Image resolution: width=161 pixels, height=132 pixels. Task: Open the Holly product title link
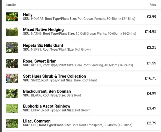(x=28, y=15)
